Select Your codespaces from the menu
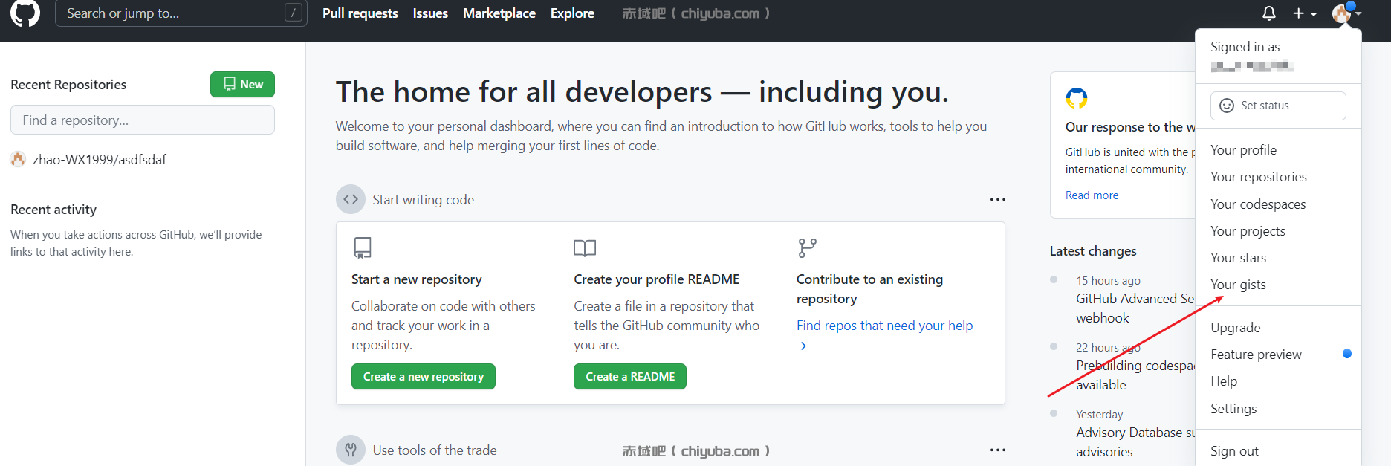Screen dimensions: 1391x466 click(x=1278, y=204)
